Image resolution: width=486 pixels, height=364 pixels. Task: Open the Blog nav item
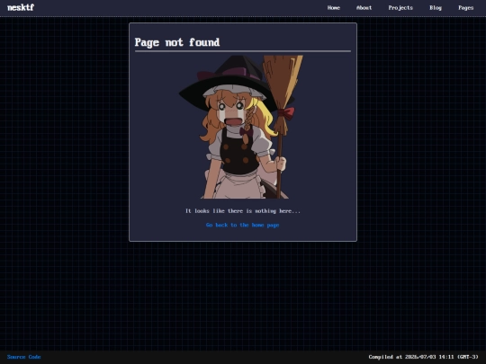pos(436,8)
